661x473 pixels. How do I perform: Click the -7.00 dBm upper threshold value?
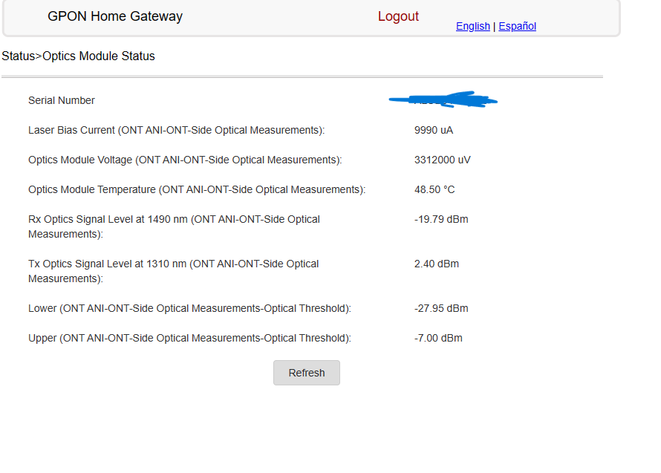coord(438,338)
